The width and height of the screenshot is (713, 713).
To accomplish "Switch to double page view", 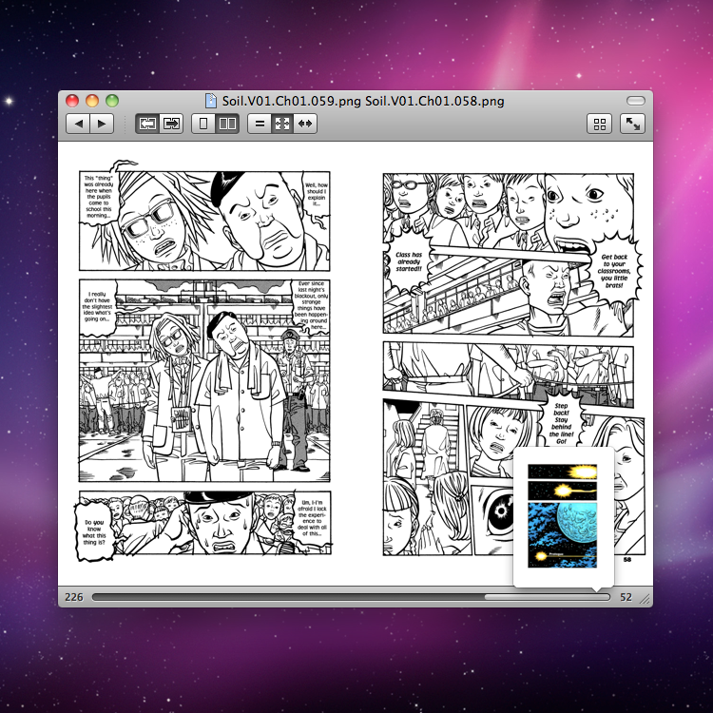I will [227, 124].
